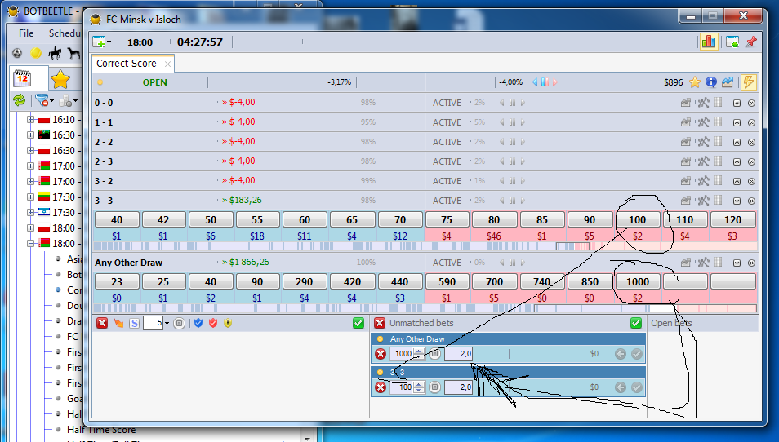Click the blue left arrow beside -4,00%
The height and width of the screenshot is (442, 779).
535,82
